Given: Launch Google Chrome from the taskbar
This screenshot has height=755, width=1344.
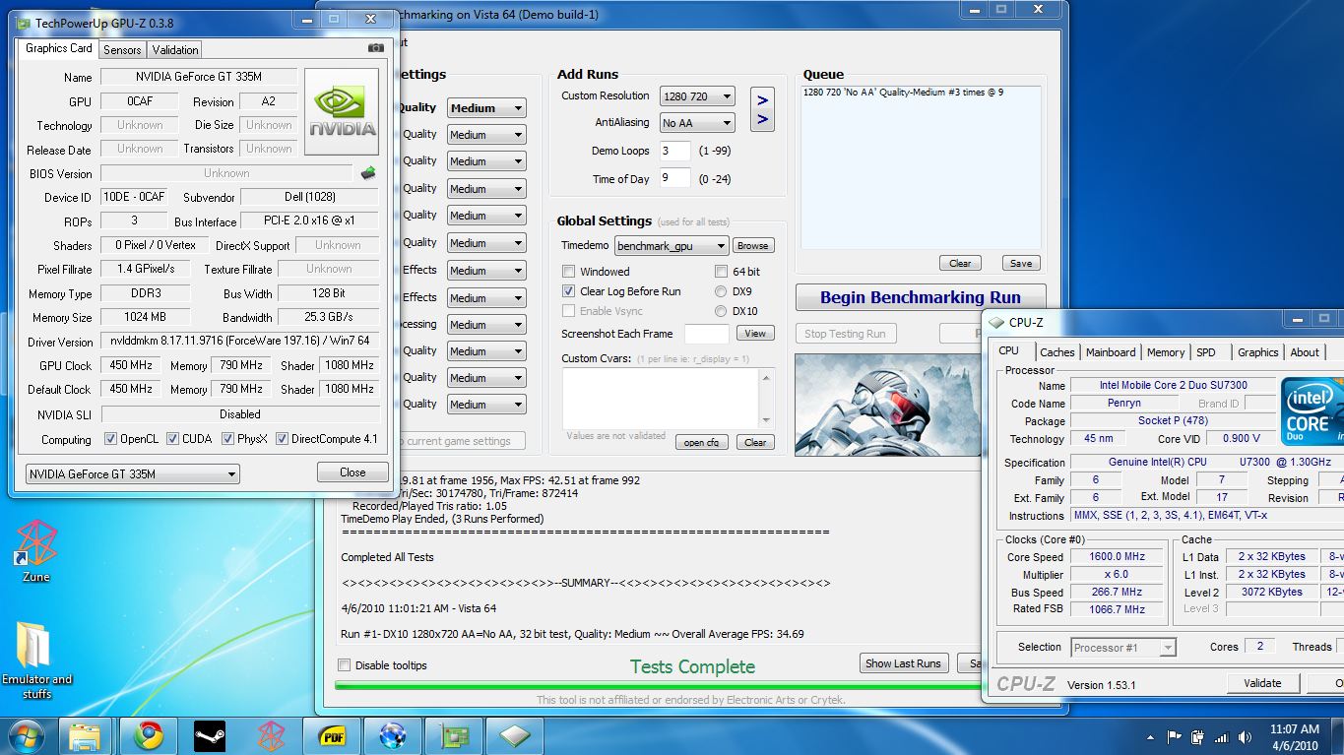Looking at the screenshot, I should coord(149,735).
